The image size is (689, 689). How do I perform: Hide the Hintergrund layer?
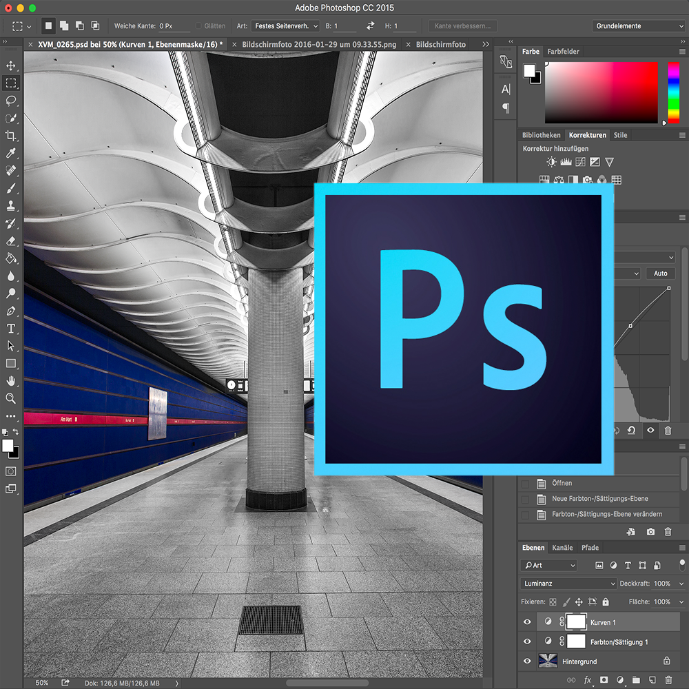tap(527, 661)
